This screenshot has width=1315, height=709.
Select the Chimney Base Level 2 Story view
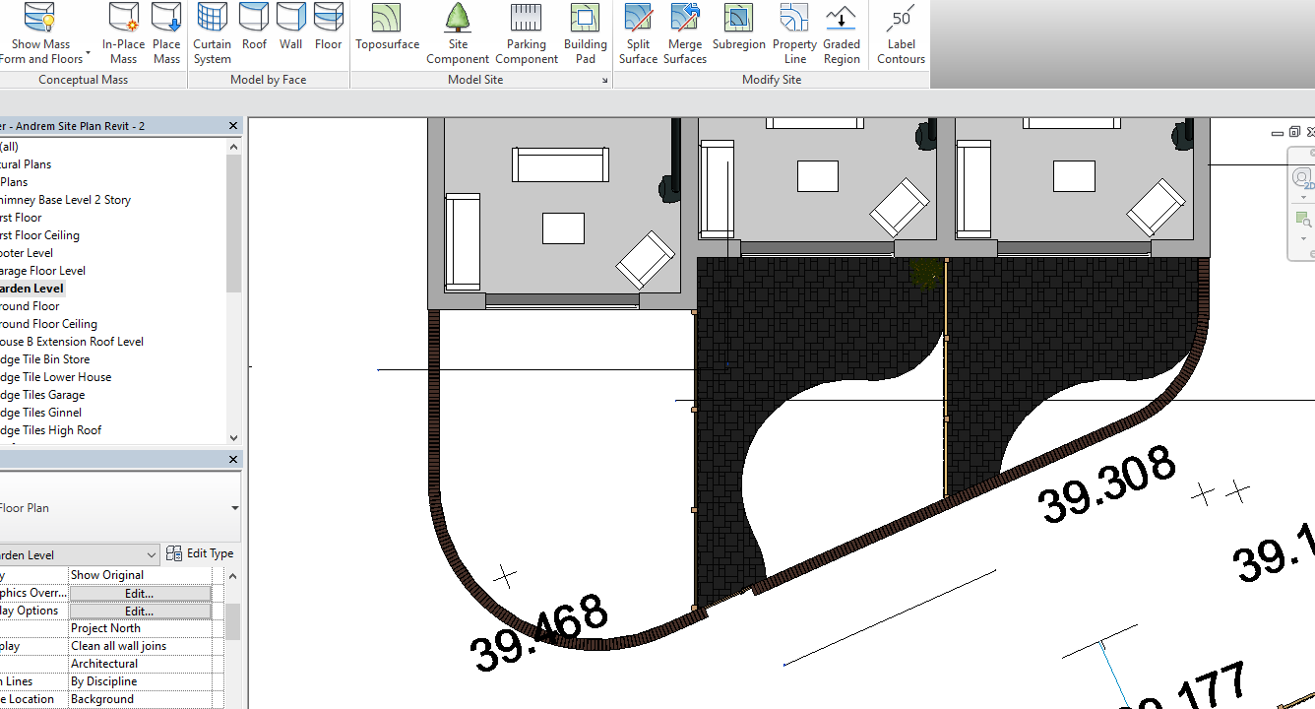pyautogui.click(x=65, y=200)
